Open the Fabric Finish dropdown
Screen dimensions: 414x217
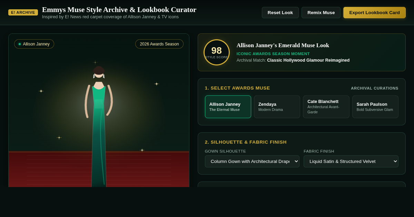coord(351,161)
